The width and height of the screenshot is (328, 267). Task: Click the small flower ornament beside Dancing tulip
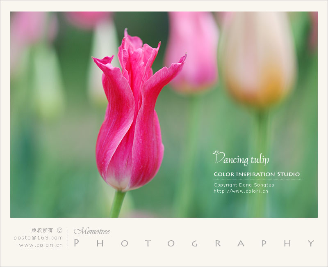pyautogui.click(x=216, y=153)
